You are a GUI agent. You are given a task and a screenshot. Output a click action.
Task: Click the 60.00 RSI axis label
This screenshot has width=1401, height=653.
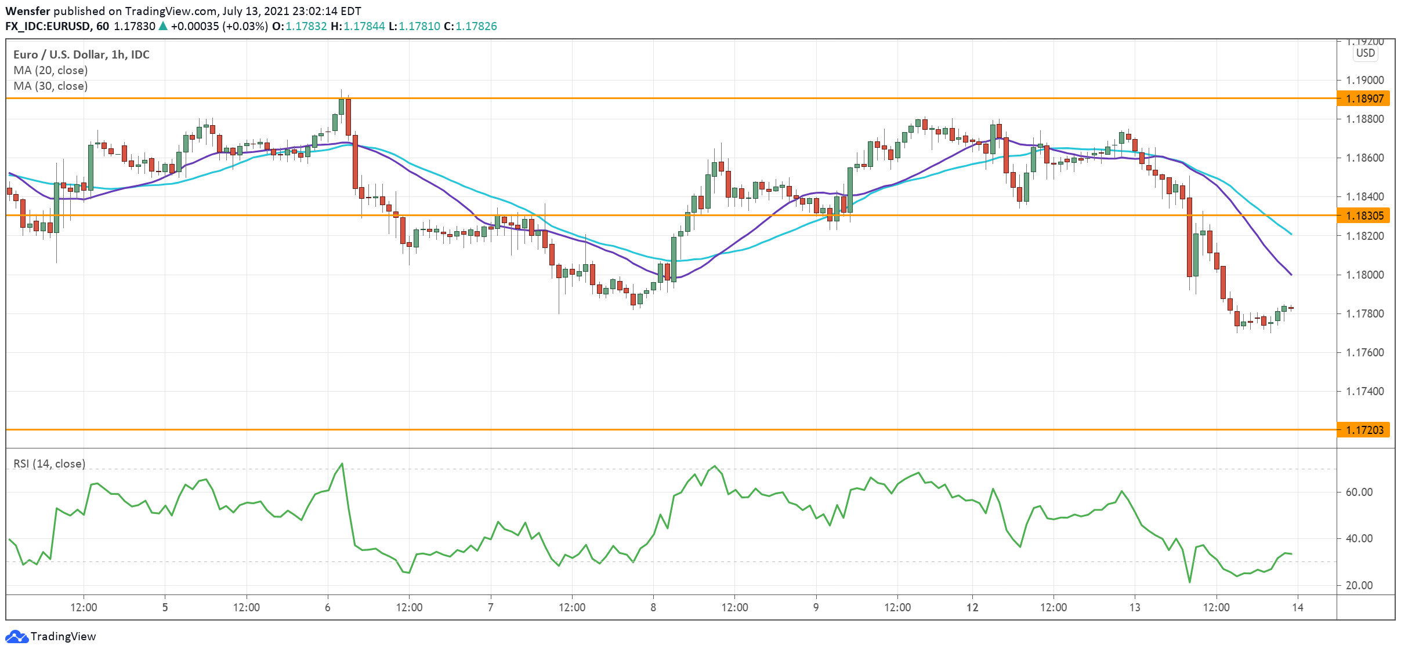(x=1359, y=492)
